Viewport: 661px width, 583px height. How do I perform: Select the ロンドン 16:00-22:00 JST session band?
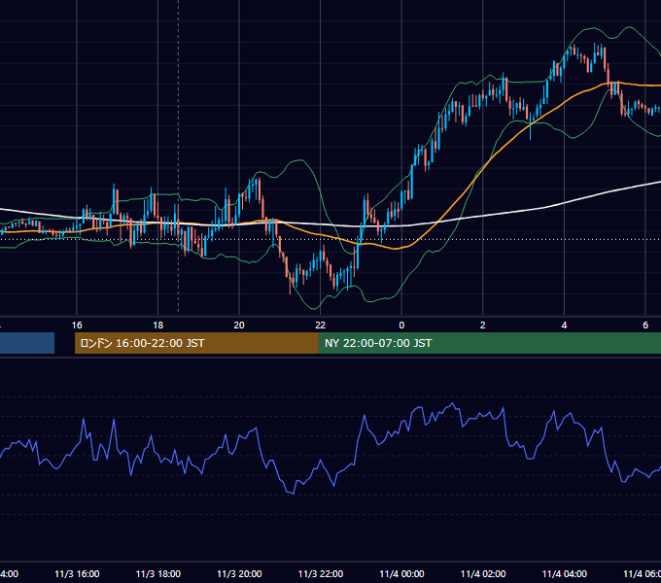click(196, 343)
